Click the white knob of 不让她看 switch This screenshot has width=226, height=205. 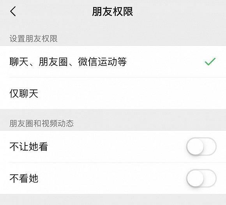pyautogui.click(x=195, y=146)
